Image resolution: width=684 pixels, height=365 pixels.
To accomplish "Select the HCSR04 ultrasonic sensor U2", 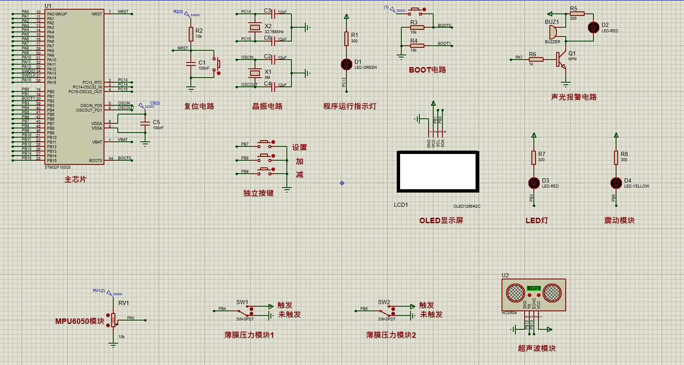I will pyautogui.click(x=534, y=295).
